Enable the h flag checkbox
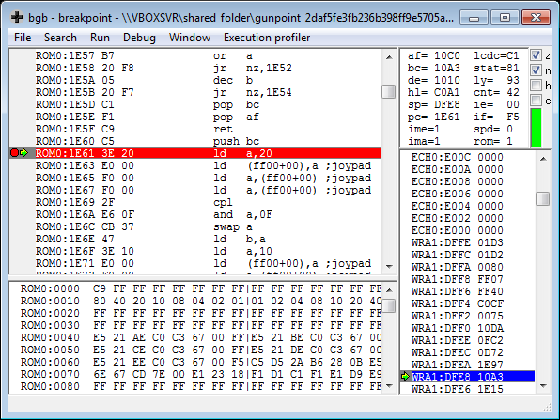The width and height of the screenshot is (560, 420). coord(536,86)
